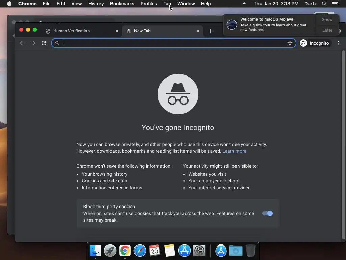The height and width of the screenshot is (260, 346).
Task: Click the "Websites you visit" bullet
Action: 207,174
